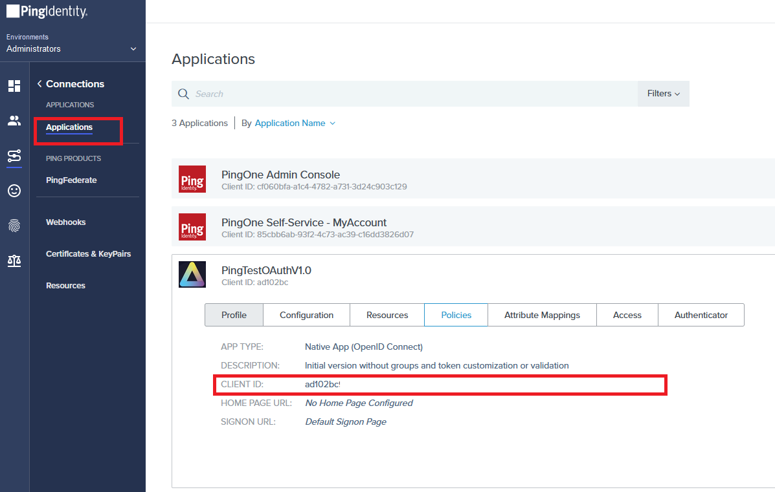The width and height of the screenshot is (775, 492).
Task: Click the PingTestOAuthV1.0 app logo
Action: click(x=192, y=274)
